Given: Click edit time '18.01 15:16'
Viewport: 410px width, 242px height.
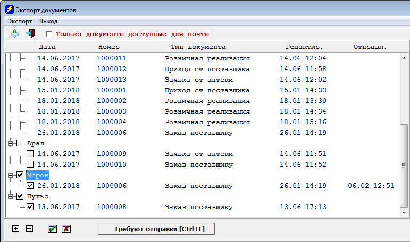Looking at the screenshot, I should [x=303, y=122].
